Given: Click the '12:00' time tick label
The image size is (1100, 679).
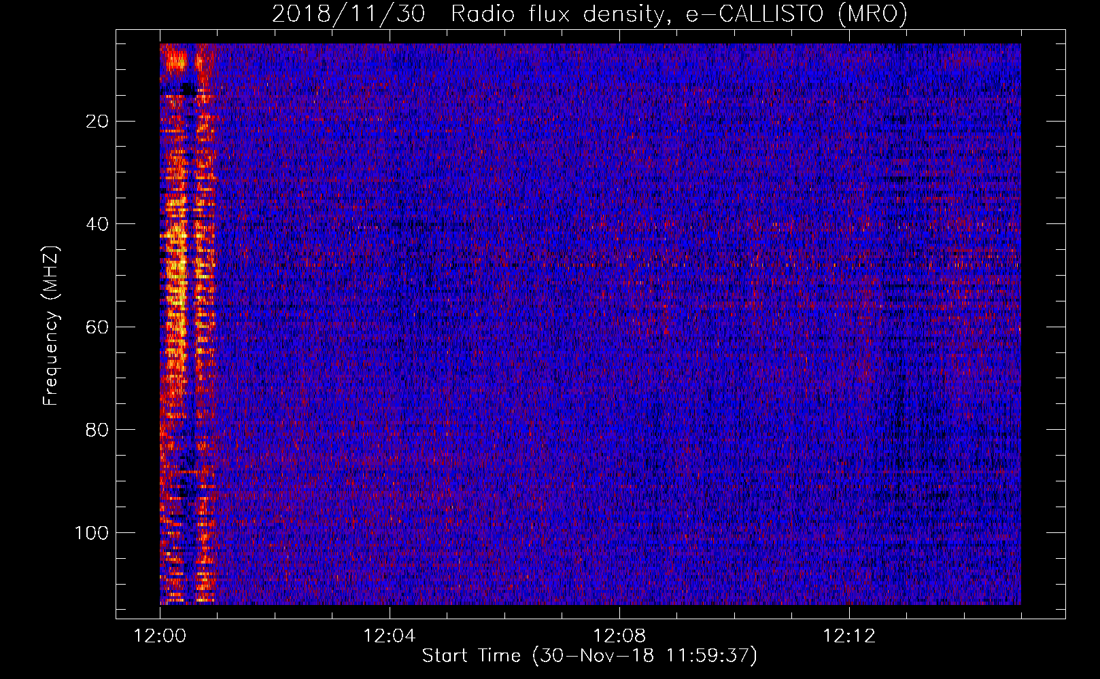Looking at the screenshot, I should [x=160, y=636].
